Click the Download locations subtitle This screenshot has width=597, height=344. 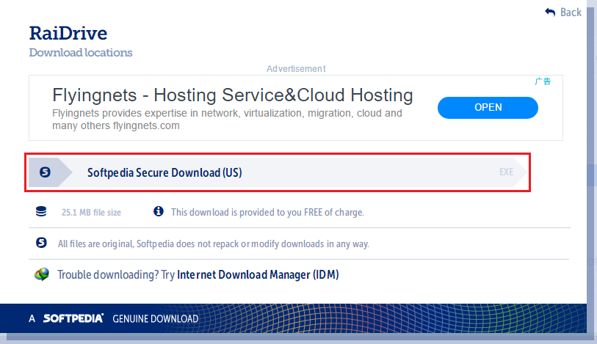point(81,53)
